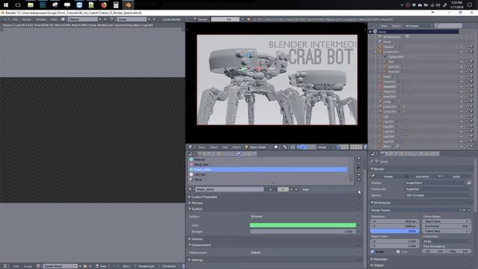Collapse the Surface panel
The image size is (478, 269).
(x=196, y=209)
